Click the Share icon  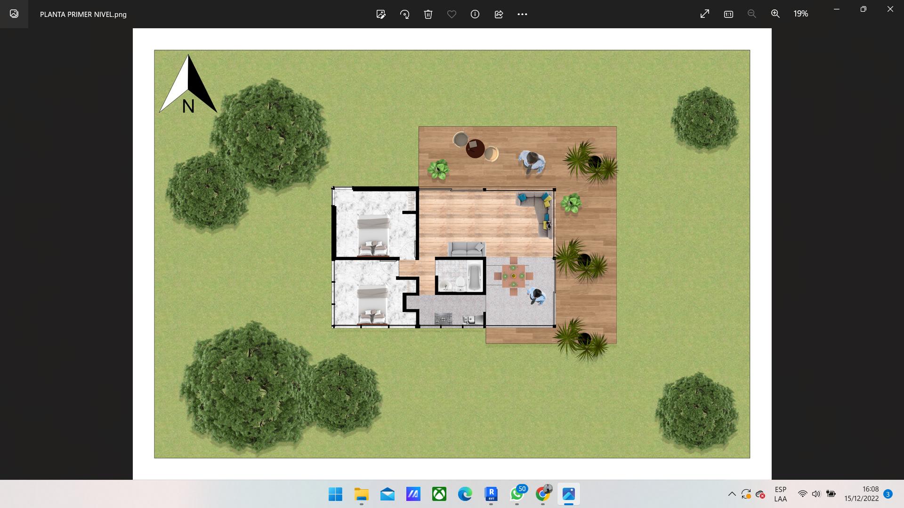click(x=499, y=14)
